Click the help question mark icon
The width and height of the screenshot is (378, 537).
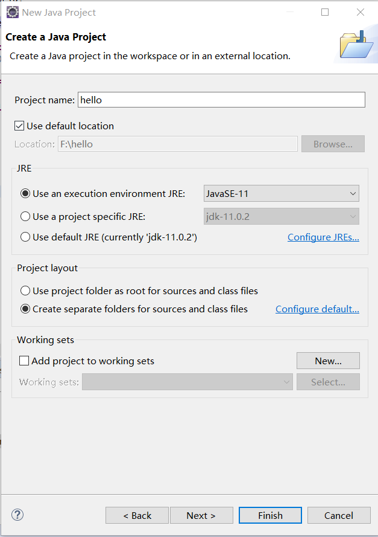pyautogui.click(x=17, y=515)
